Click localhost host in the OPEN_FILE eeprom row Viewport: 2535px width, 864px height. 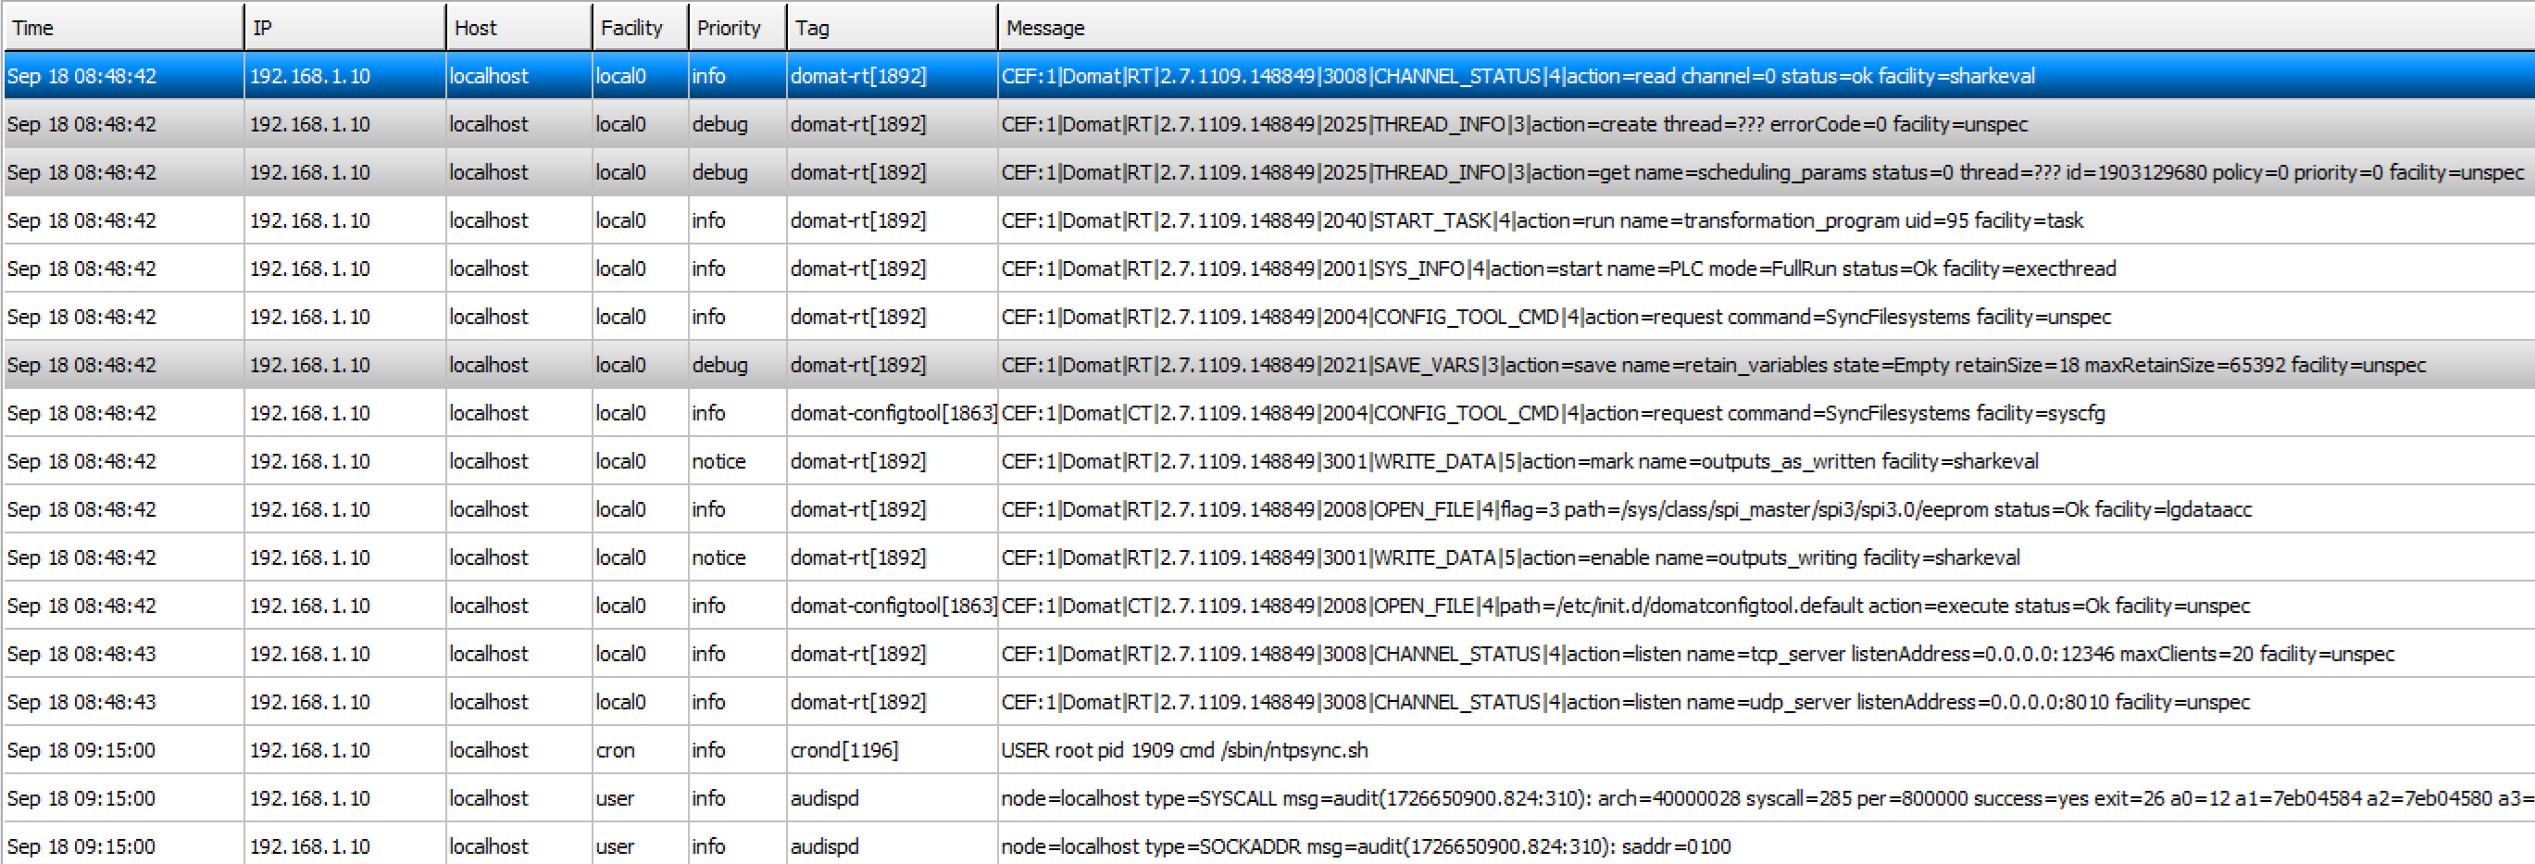pos(489,509)
